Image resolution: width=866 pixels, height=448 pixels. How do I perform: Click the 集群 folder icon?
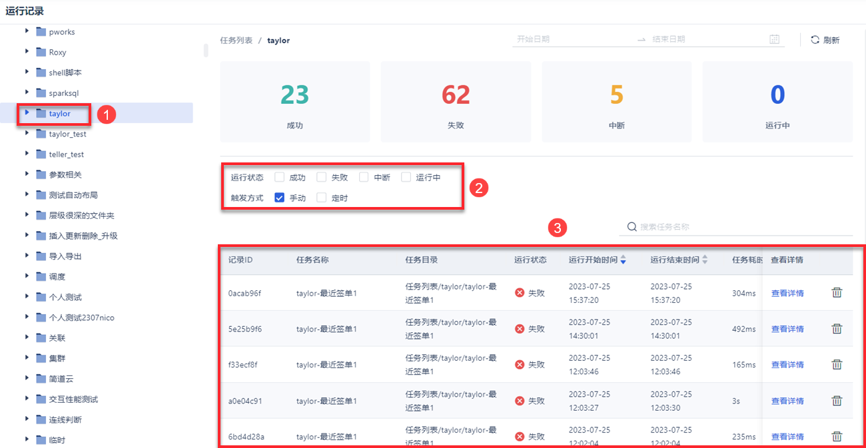point(41,358)
